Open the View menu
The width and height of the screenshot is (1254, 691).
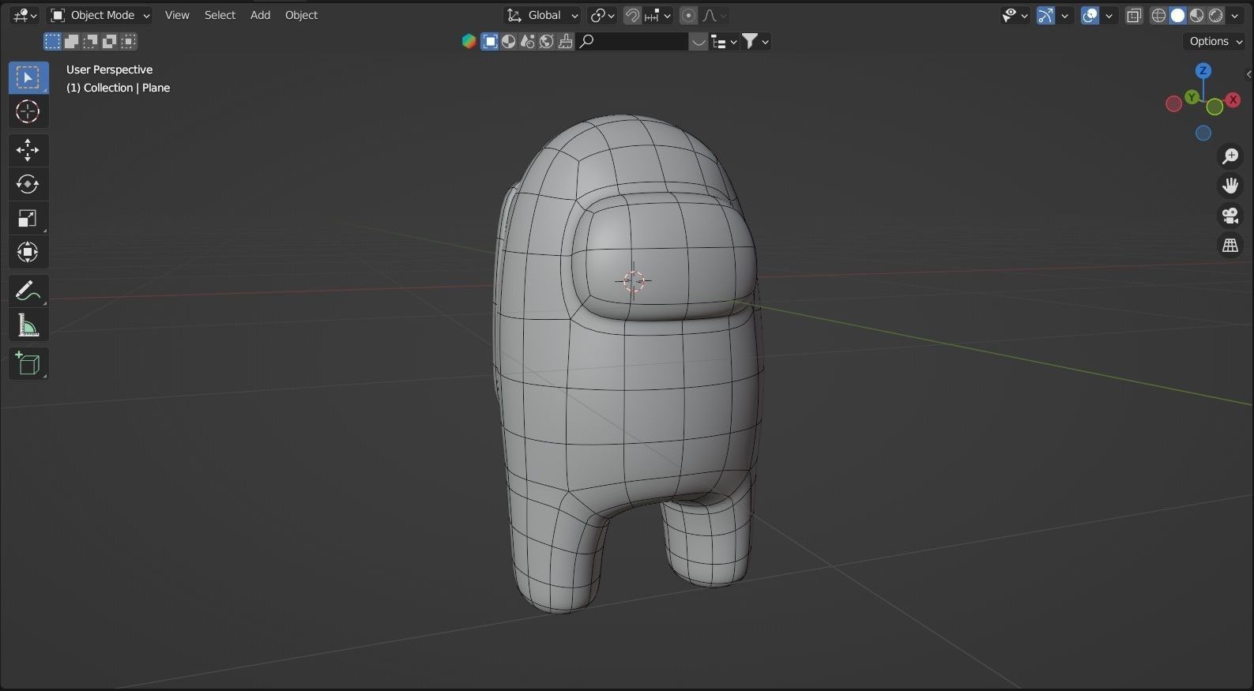tap(177, 15)
